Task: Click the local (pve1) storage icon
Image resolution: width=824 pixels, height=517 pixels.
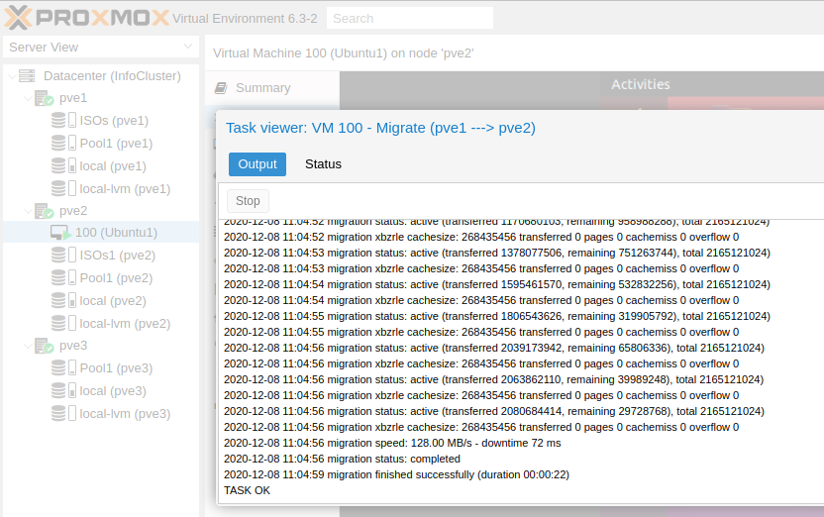Action: tap(63, 166)
